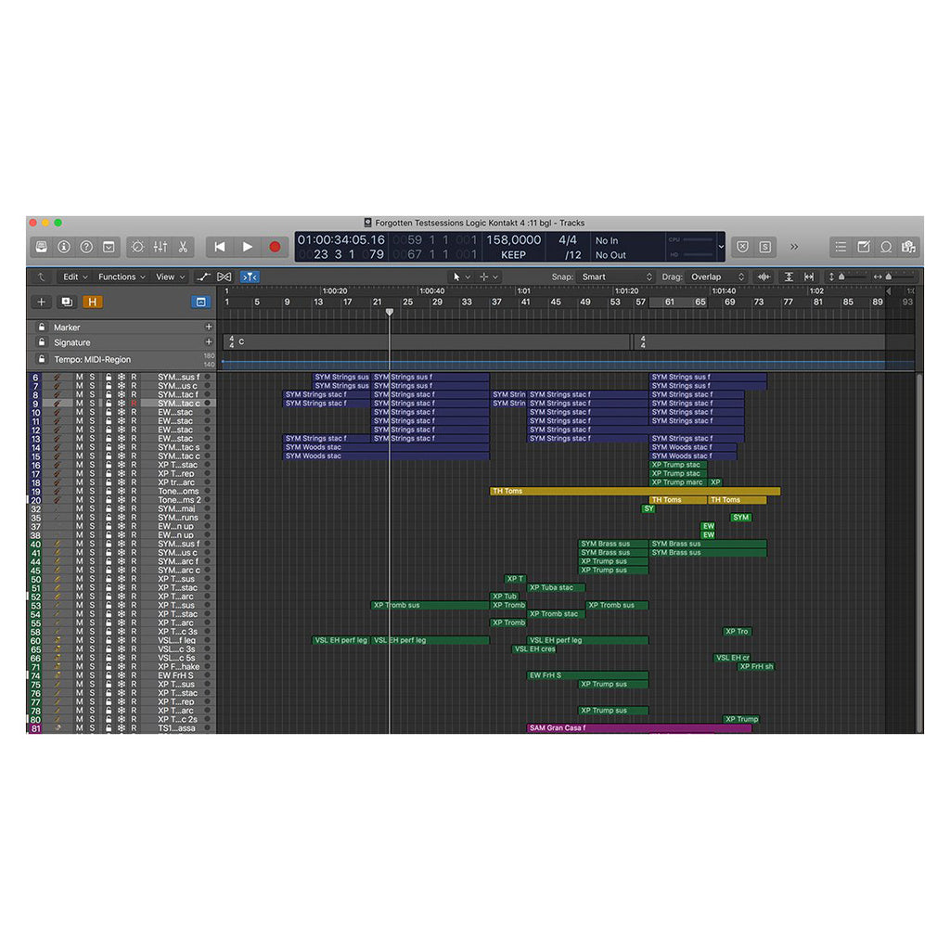Show the Inspector with the i button
The height and width of the screenshot is (950, 950).
[64, 247]
